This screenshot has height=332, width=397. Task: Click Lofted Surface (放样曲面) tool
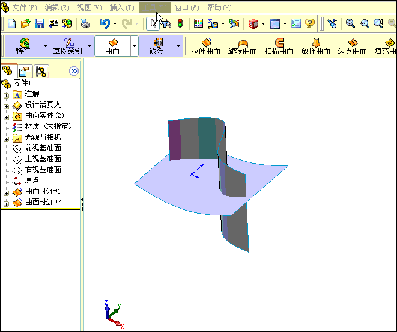click(315, 46)
